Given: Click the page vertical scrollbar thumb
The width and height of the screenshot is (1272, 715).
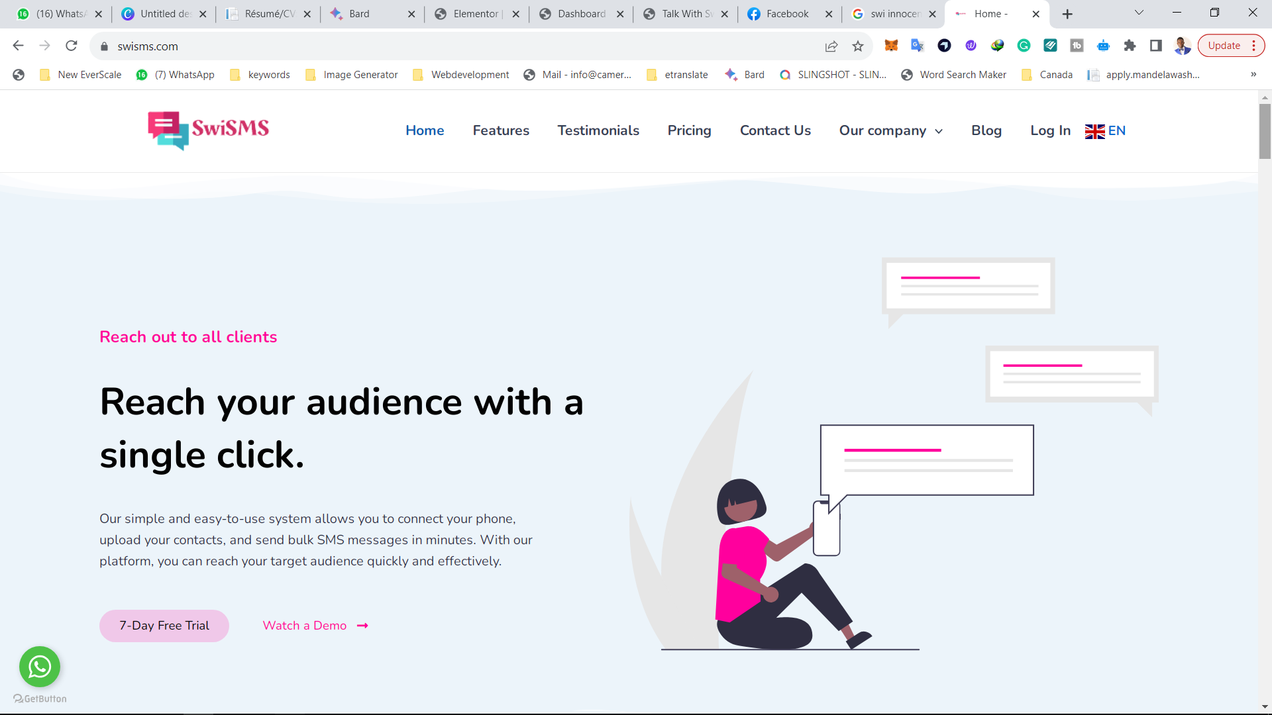Looking at the screenshot, I should coord(1265,131).
